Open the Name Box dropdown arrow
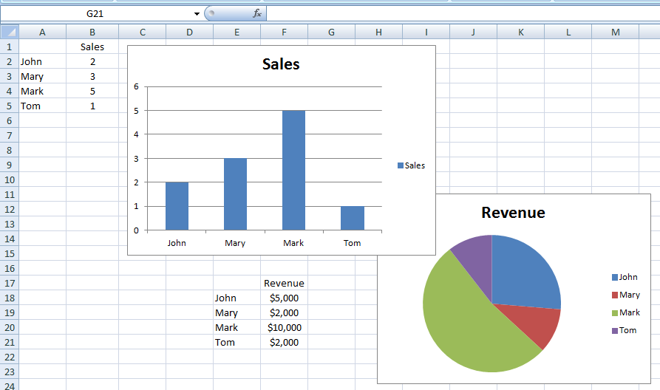Viewport: 660px width, 390px height. click(197, 14)
